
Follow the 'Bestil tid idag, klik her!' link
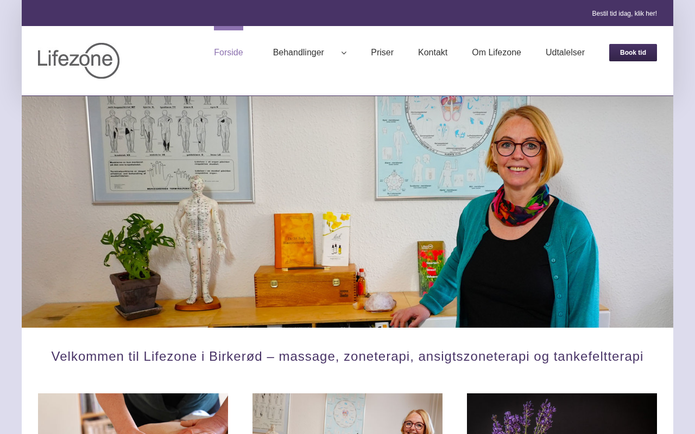624,14
